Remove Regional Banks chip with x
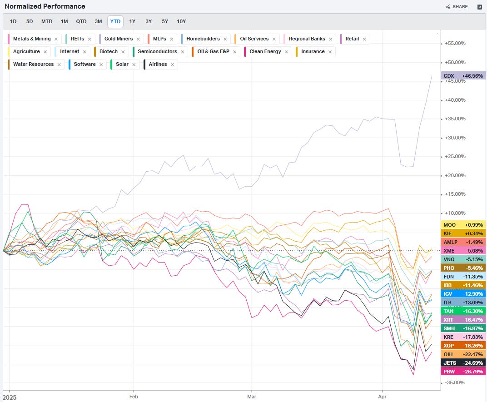 coord(330,39)
